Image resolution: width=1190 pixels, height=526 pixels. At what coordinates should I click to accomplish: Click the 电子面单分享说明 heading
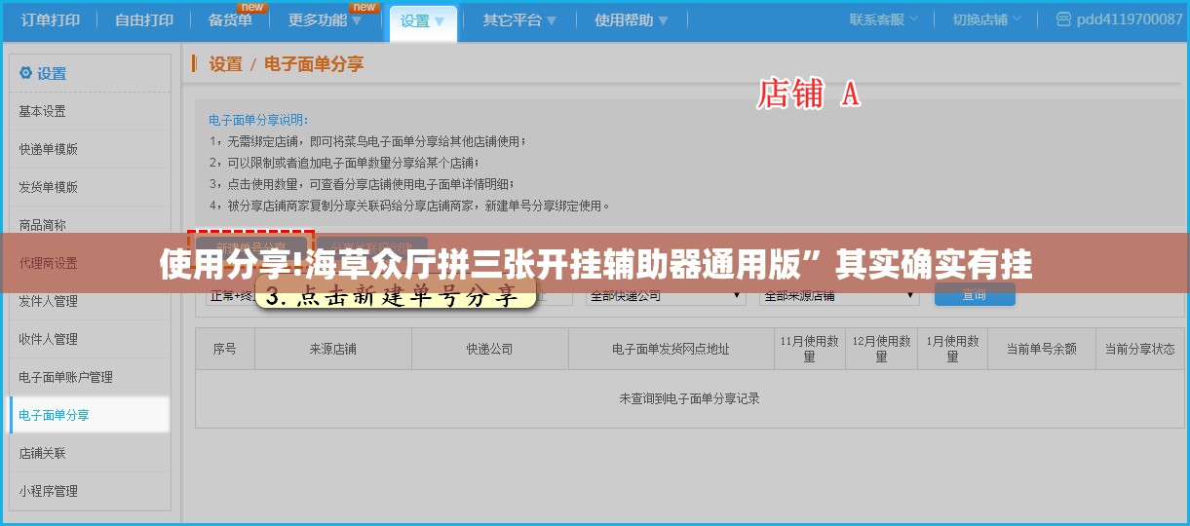[x=257, y=120]
